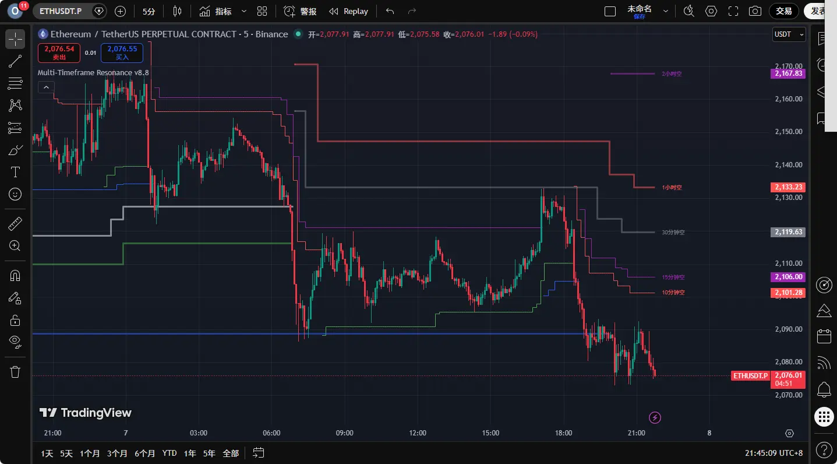837x464 pixels.
Task: Select the brush drawing tool
Action: [x=15, y=150]
